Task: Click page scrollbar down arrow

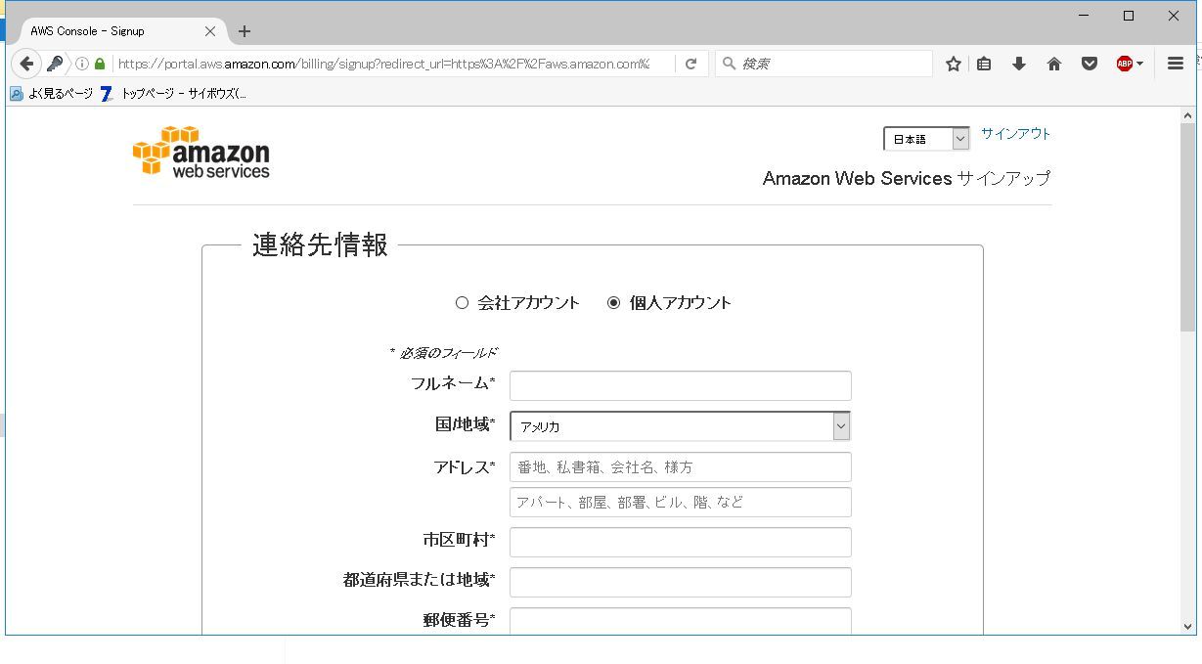Action: click(1188, 626)
